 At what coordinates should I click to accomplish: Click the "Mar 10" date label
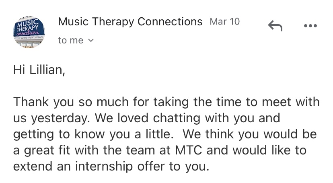(x=224, y=22)
